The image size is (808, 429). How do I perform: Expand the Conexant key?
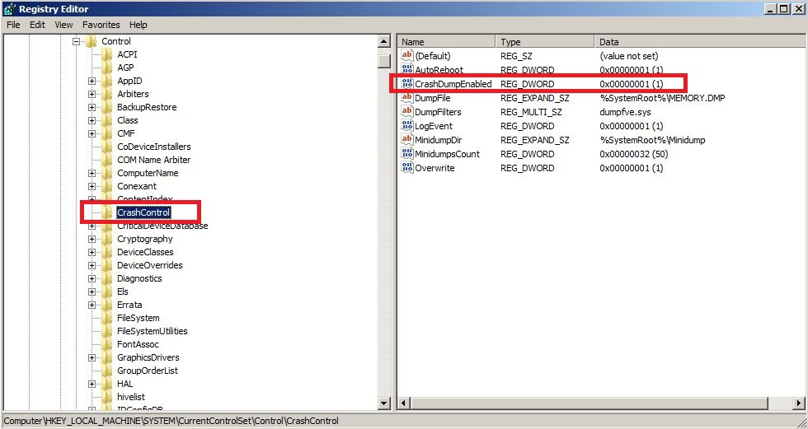pyautogui.click(x=92, y=186)
